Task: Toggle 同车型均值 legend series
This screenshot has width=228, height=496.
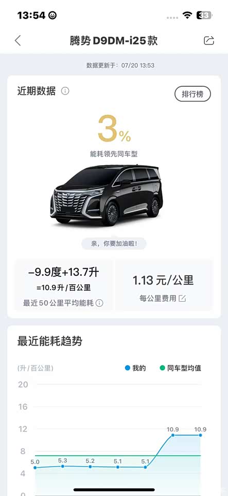Action: 181,368
